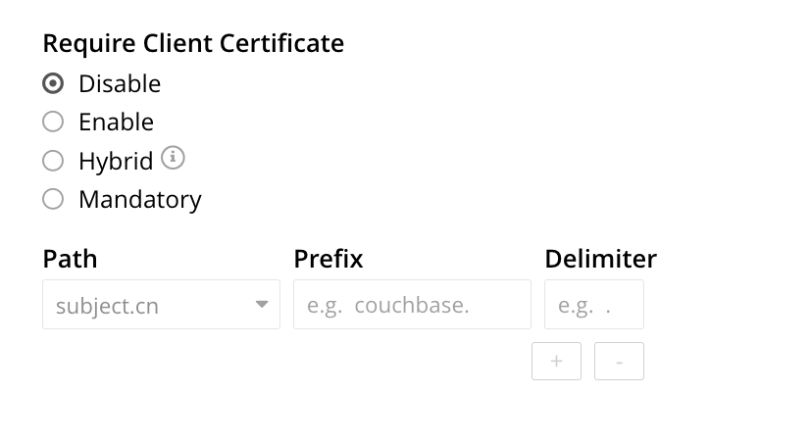Select the Disable radio button
This screenshot has height=443, width=810.
53,83
